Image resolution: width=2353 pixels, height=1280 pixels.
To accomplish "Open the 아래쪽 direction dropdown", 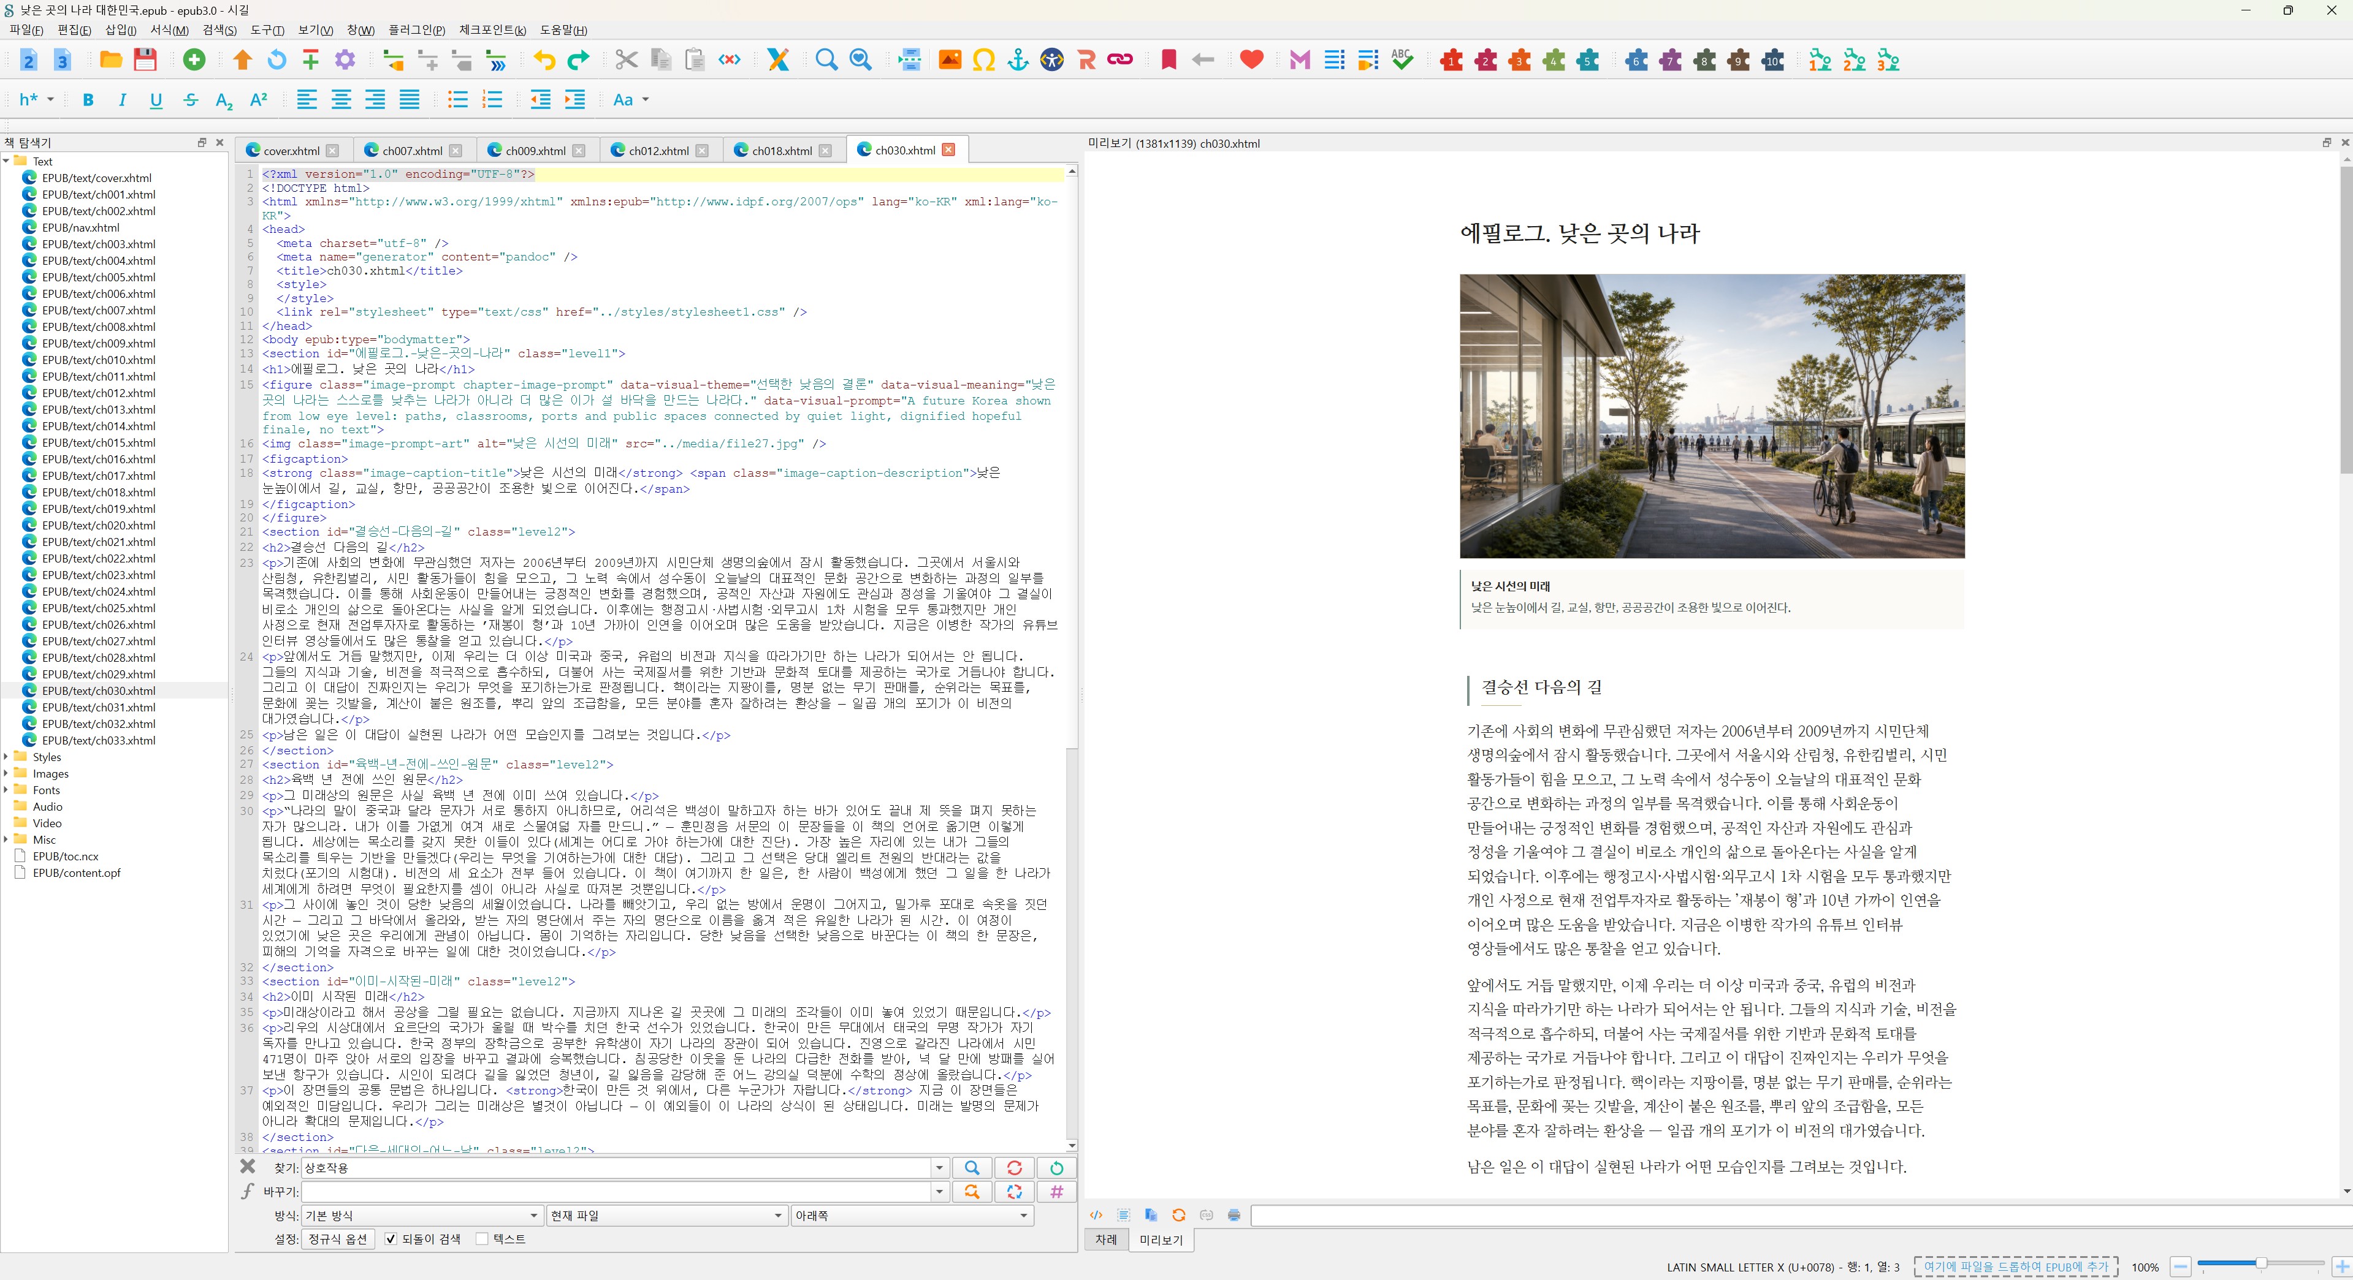I will [912, 1215].
